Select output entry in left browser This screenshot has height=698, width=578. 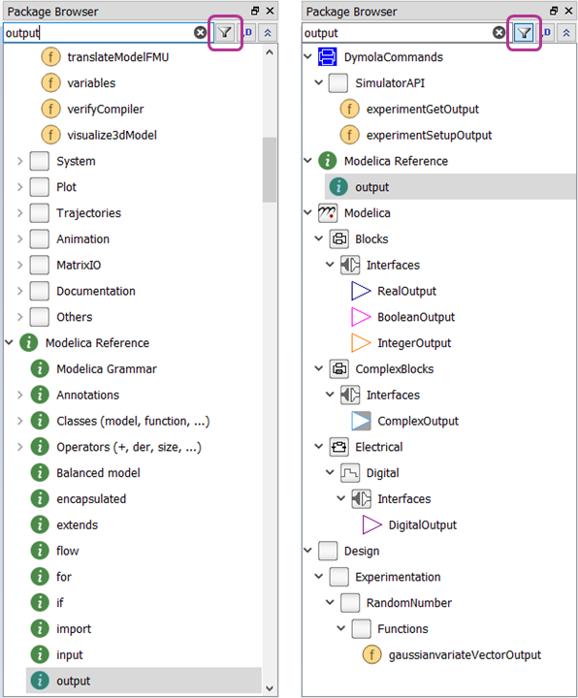coord(144,681)
